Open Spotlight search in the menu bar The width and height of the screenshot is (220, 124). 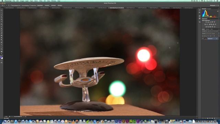pos(214,1)
